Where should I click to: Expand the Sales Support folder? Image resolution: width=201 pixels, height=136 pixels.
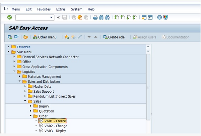coord(25,91)
